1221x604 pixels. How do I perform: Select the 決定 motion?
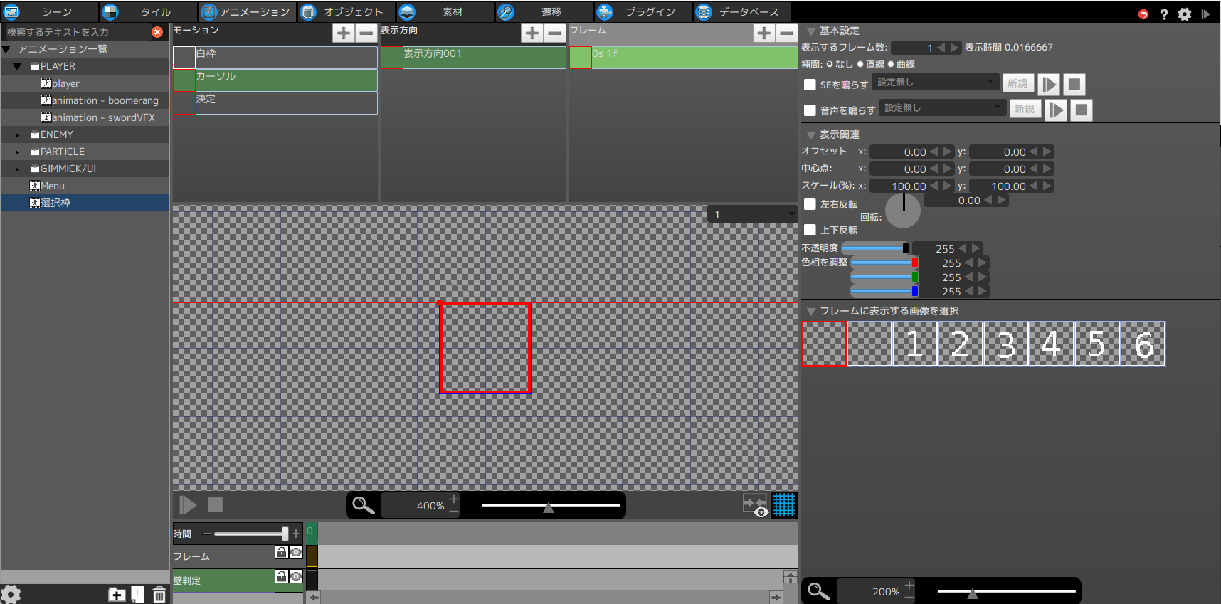[x=275, y=103]
